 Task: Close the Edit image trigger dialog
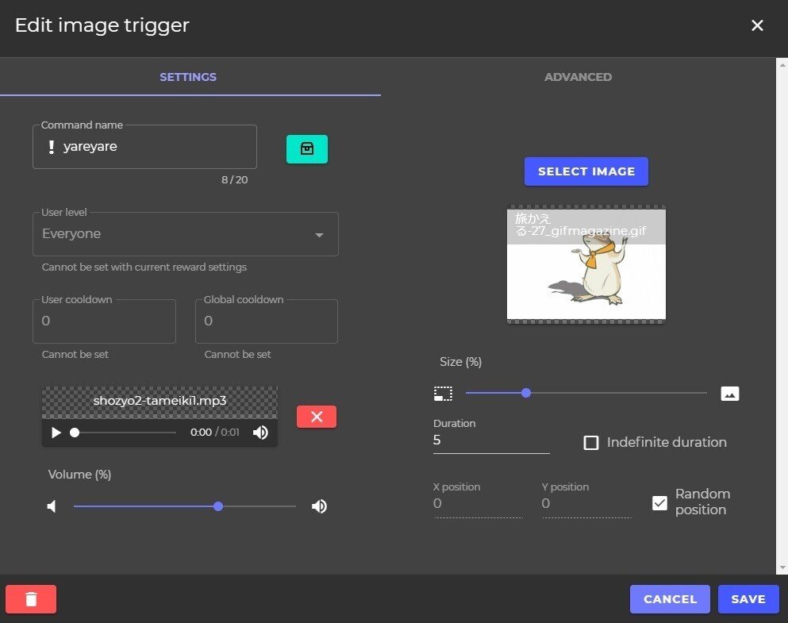(x=757, y=25)
